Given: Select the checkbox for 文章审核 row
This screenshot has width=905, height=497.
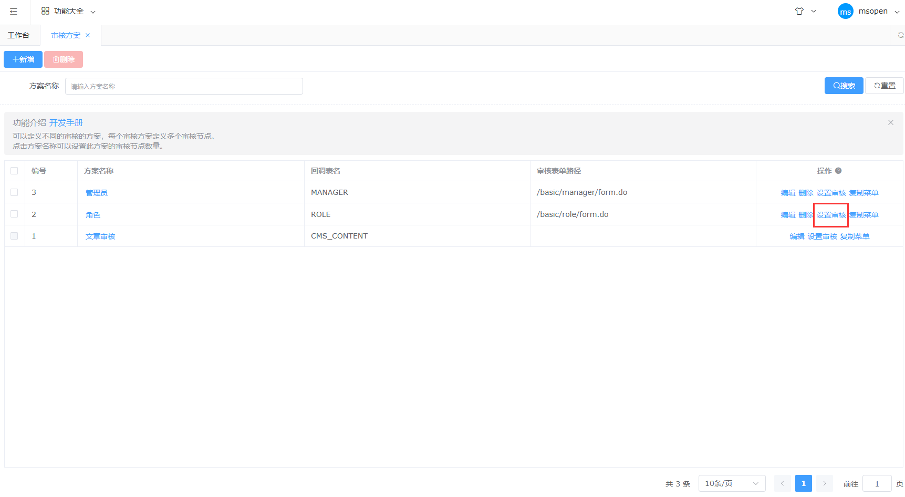Looking at the screenshot, I should (x=14, y=236).
